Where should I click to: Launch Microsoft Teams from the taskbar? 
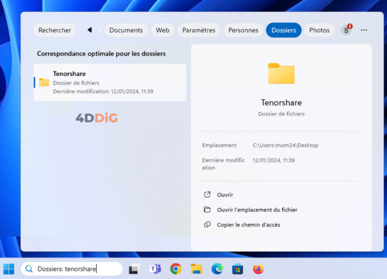coord(155,269)
